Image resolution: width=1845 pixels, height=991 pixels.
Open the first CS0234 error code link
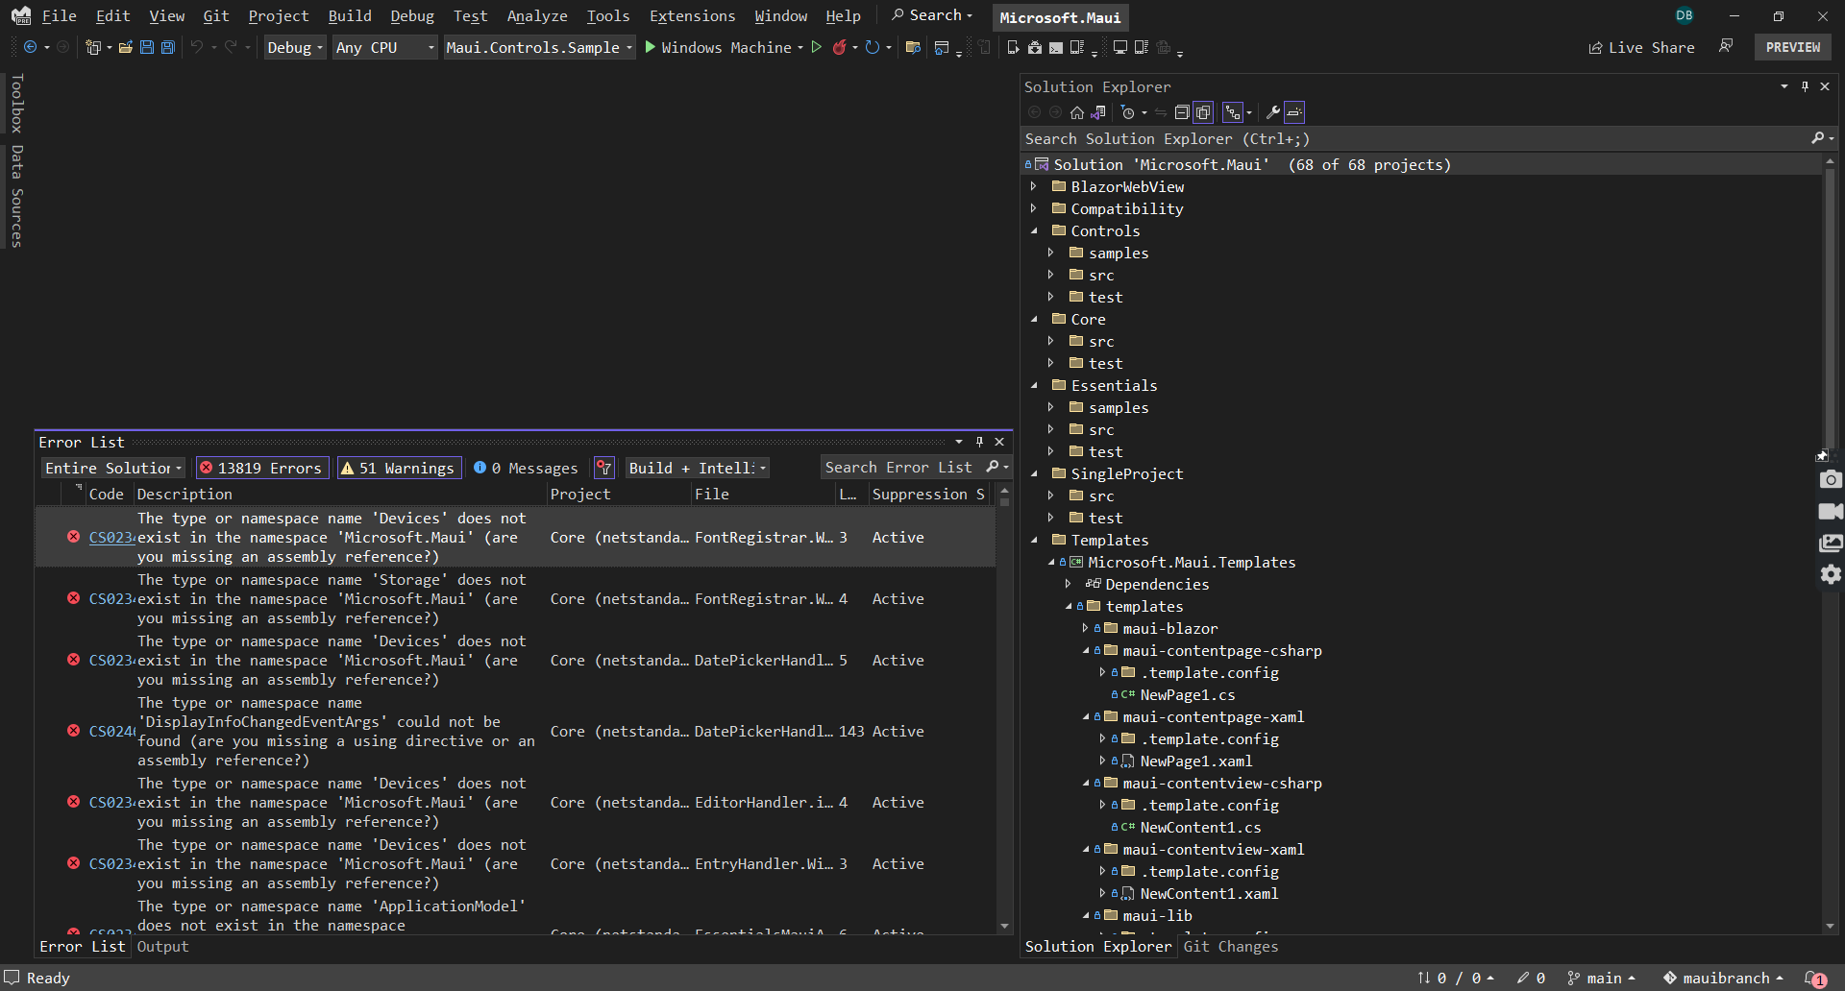[111, 538]
